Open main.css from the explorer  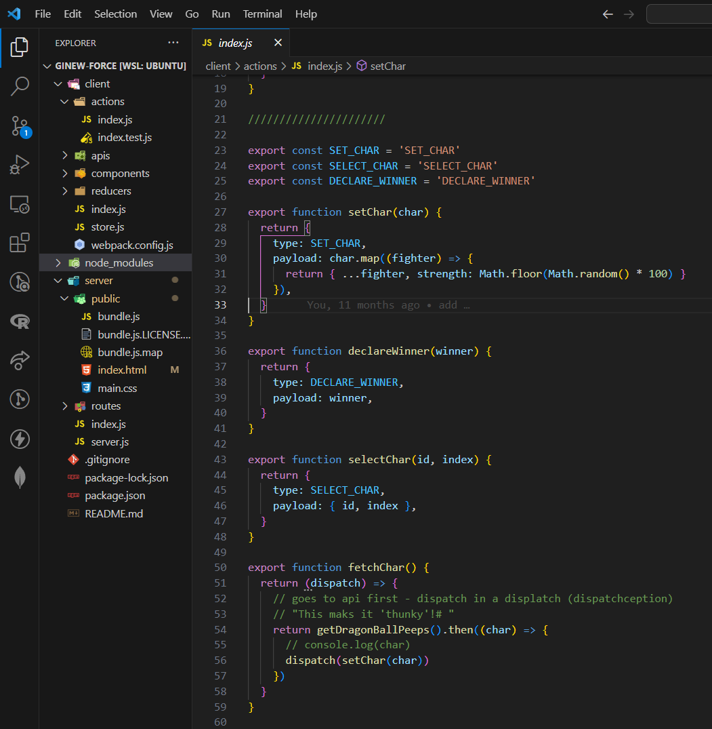point(116,388)
